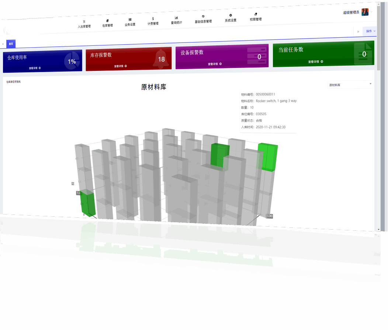
Task: Open the 原材料库 warehouse dropdown
Action: pyautogui.click(x=350, y=85)
